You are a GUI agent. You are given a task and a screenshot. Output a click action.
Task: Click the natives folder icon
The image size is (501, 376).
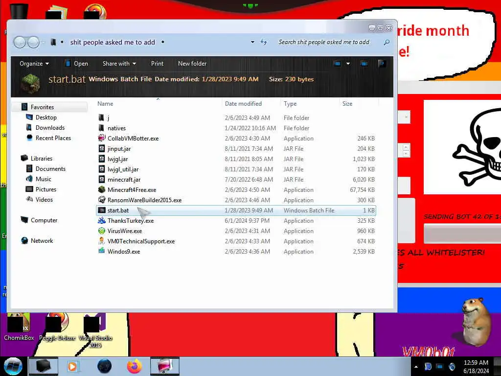coord(102,128)
